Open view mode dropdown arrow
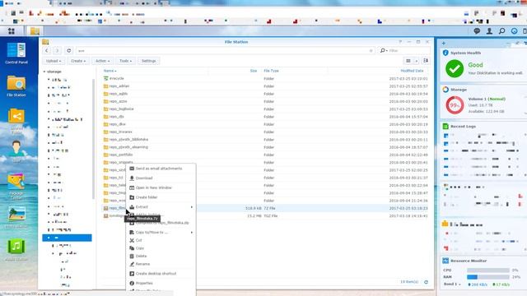Screen dimensions: 527x296 416,61
